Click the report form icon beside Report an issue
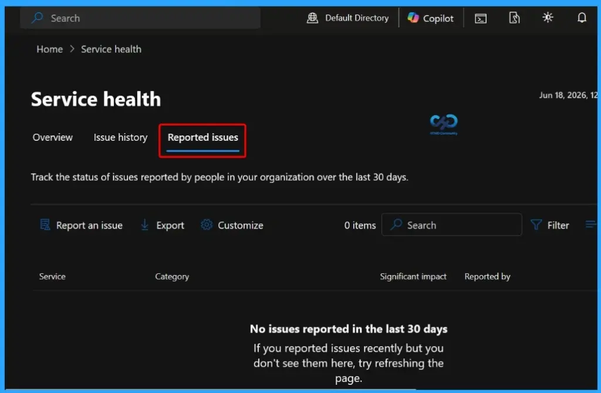The image size is (601, 393). click(x=45, y=225)
